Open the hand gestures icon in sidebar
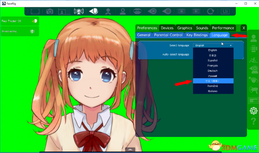The image size is (259, 153). pos(254,80)
